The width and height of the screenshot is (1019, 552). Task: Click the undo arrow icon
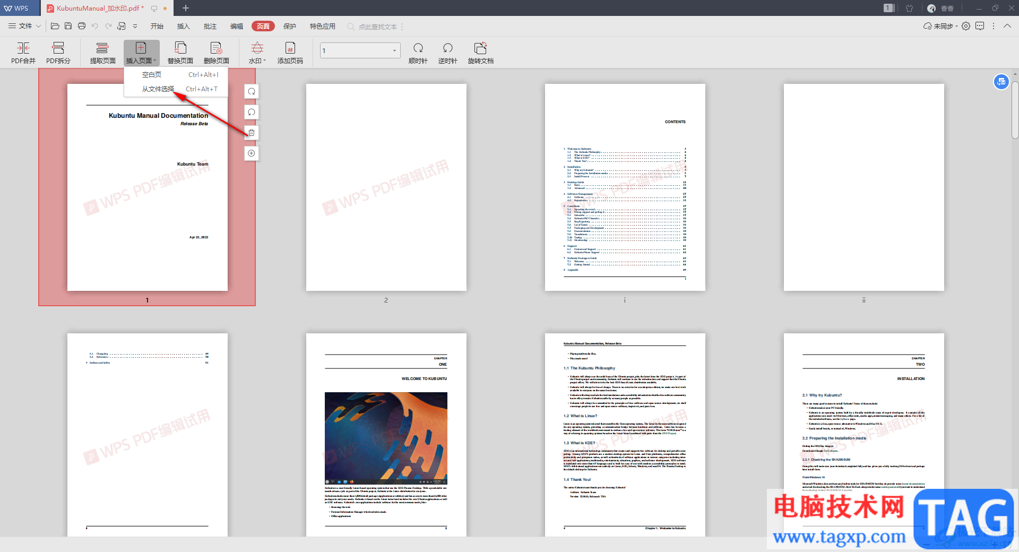95,26
